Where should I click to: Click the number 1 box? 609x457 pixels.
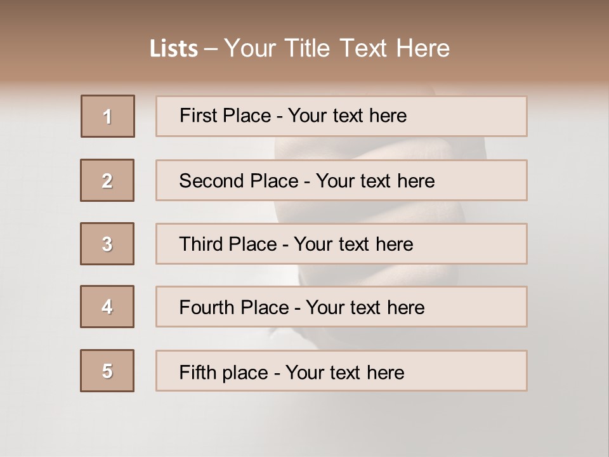tap(108, 116)
